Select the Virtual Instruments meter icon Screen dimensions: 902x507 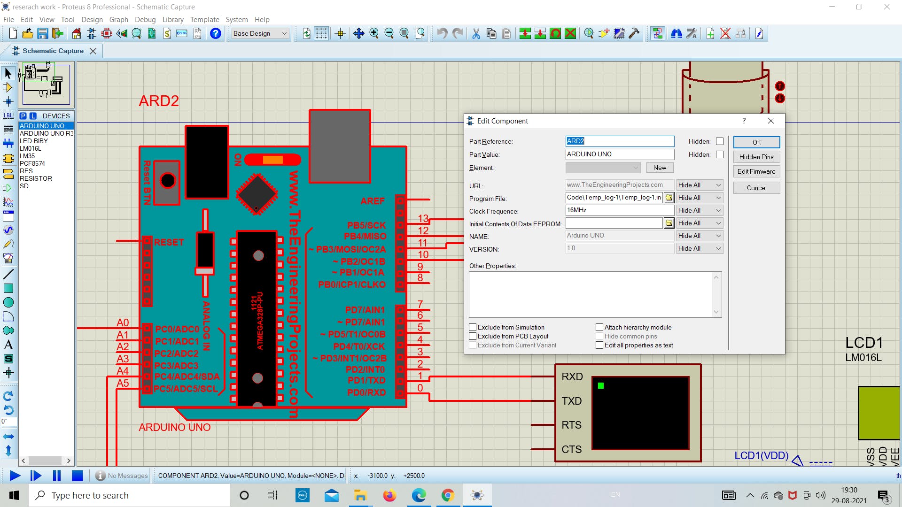pyautogui.click(x=8, y=258)
